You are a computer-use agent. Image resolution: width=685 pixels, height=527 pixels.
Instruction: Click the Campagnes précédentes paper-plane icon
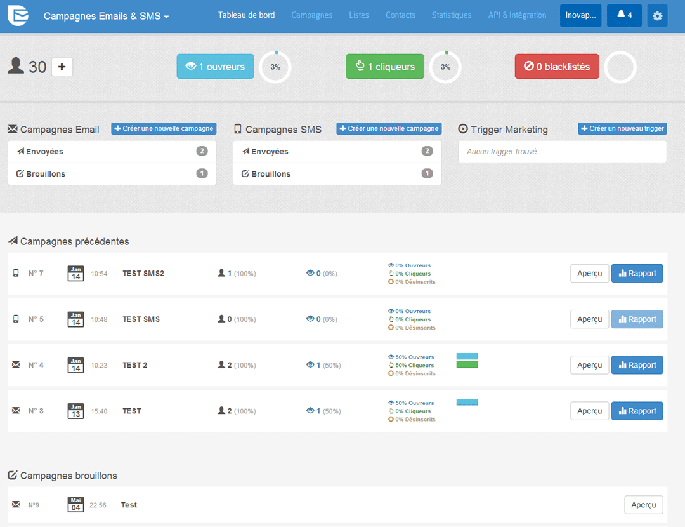tap(13, 241)
